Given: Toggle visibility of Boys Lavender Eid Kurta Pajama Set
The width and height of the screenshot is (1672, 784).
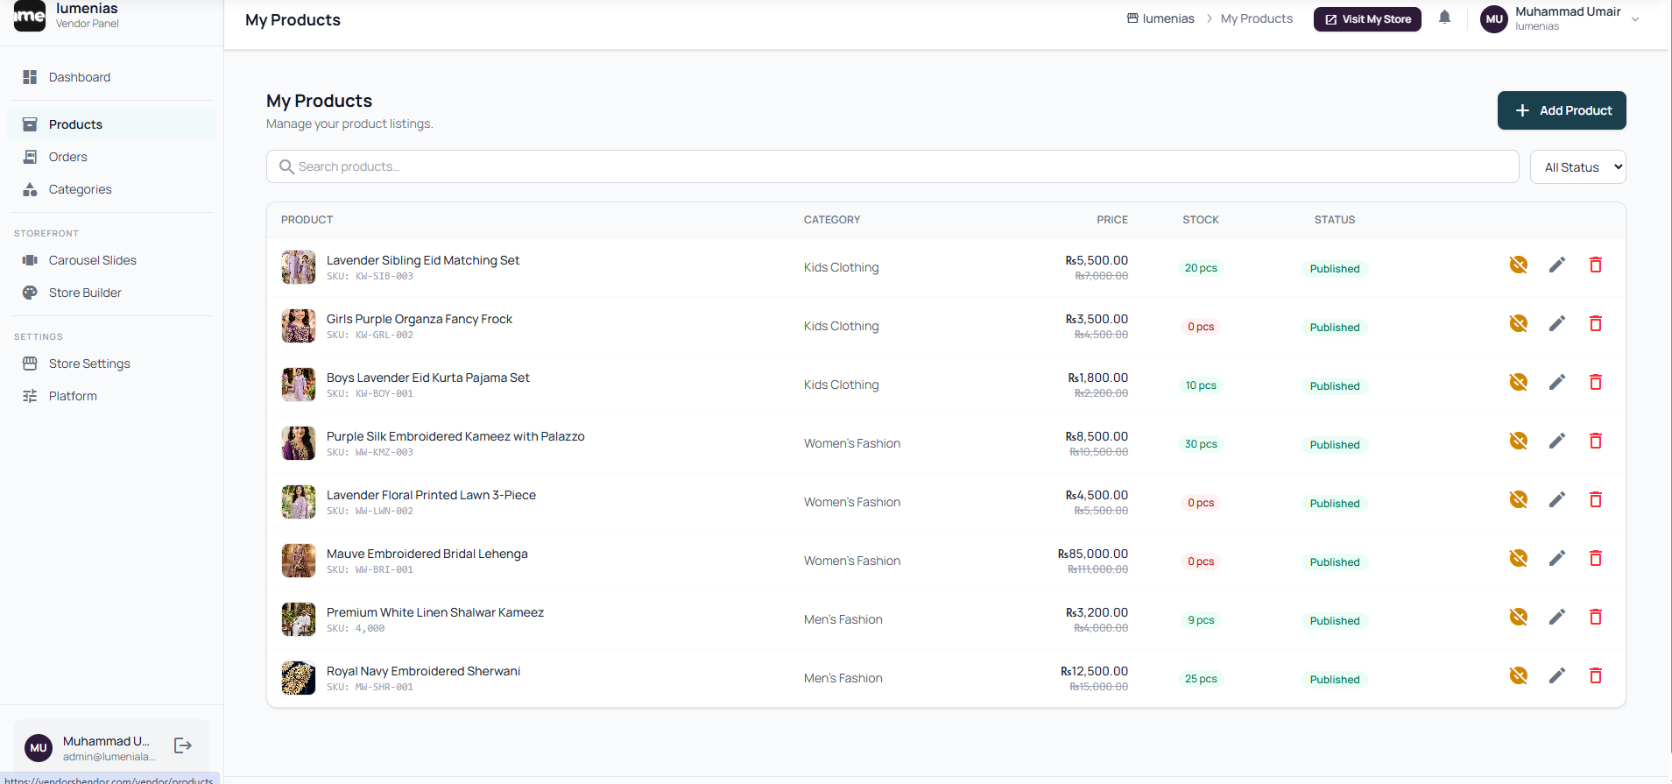Looking at the screenshot, I should (1519, 382).
